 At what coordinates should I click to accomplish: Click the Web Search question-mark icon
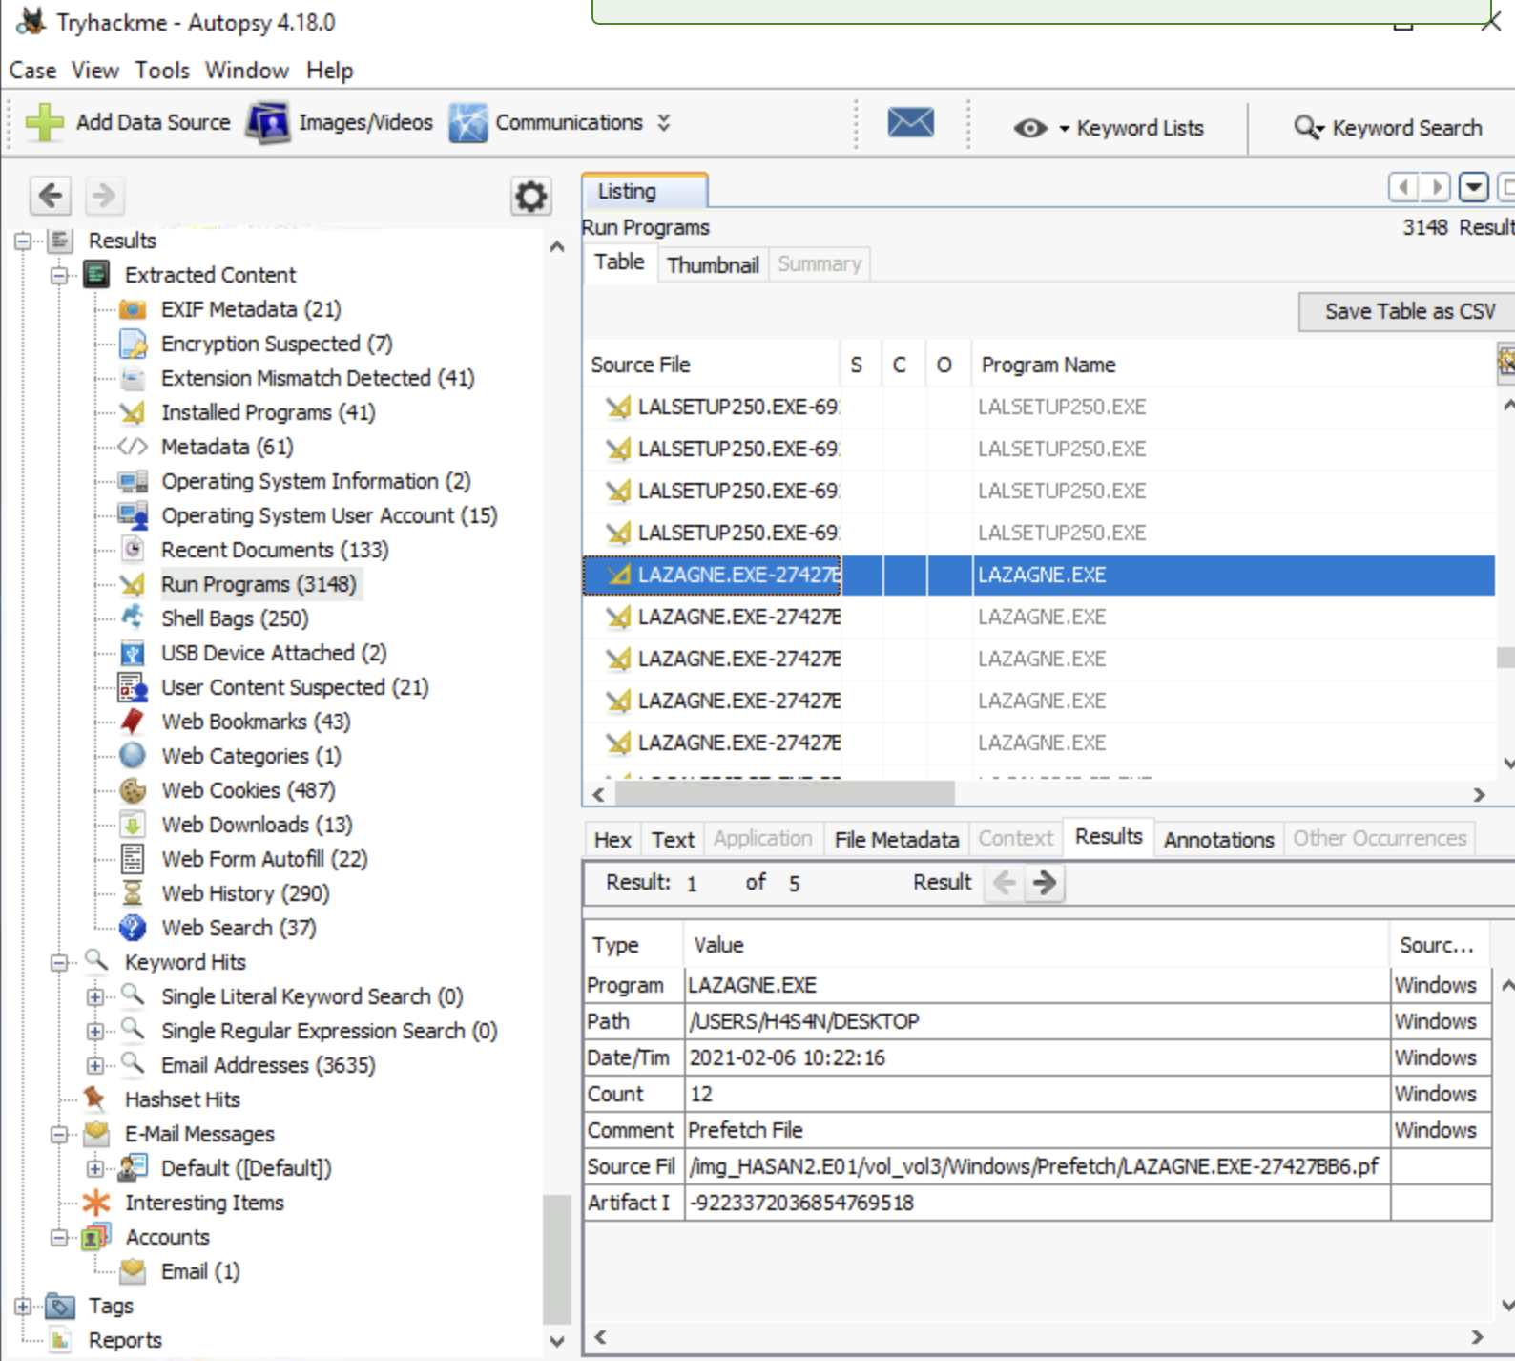coord(133,928)
